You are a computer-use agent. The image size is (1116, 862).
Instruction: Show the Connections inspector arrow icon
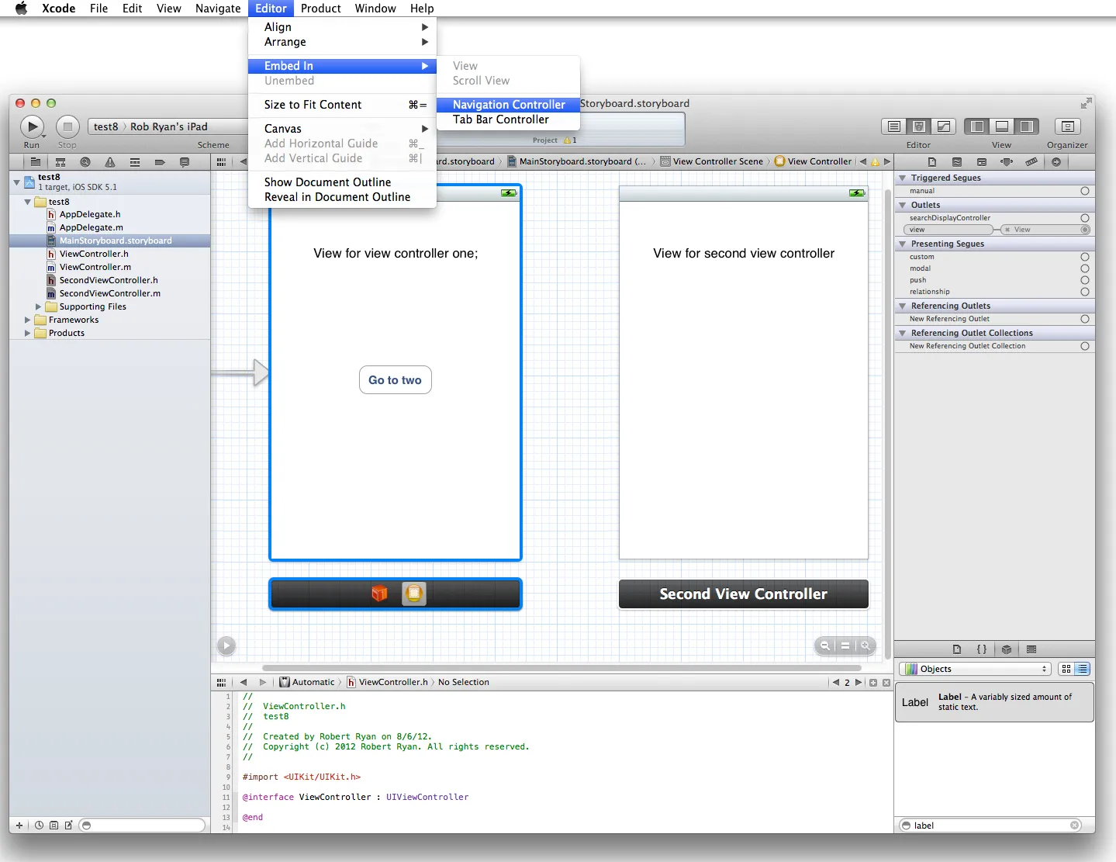[x=1056, y=162]
